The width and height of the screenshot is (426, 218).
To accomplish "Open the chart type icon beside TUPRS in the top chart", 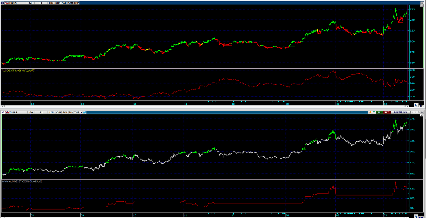I will click(6, 3).
